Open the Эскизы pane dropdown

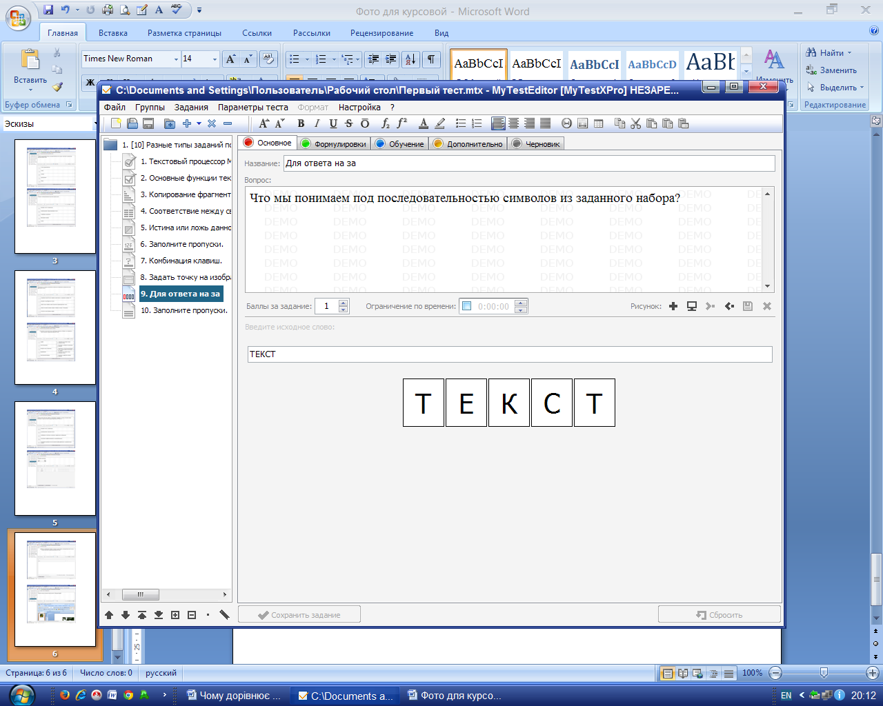tap(95, 124)
